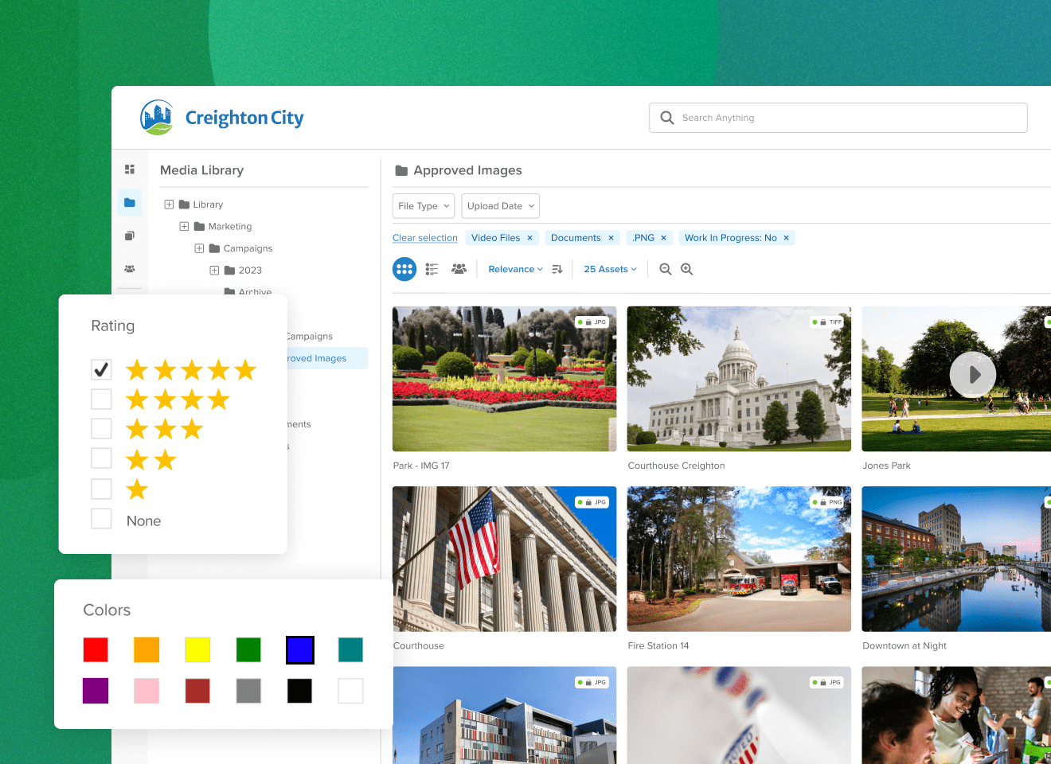Open the Relevance sort dropdown

coord(515,269)
